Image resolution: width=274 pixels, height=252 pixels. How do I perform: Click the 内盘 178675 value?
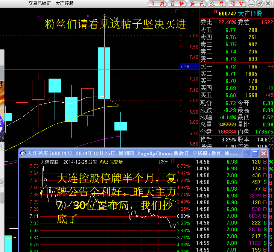(264, 132)
